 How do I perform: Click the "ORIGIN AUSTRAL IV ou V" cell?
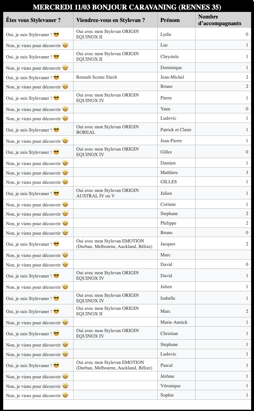tap(108, 193)
